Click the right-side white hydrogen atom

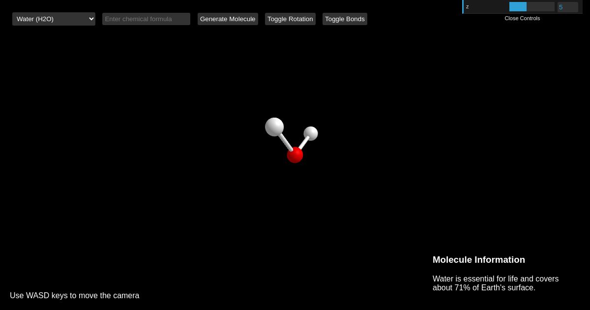311,134
